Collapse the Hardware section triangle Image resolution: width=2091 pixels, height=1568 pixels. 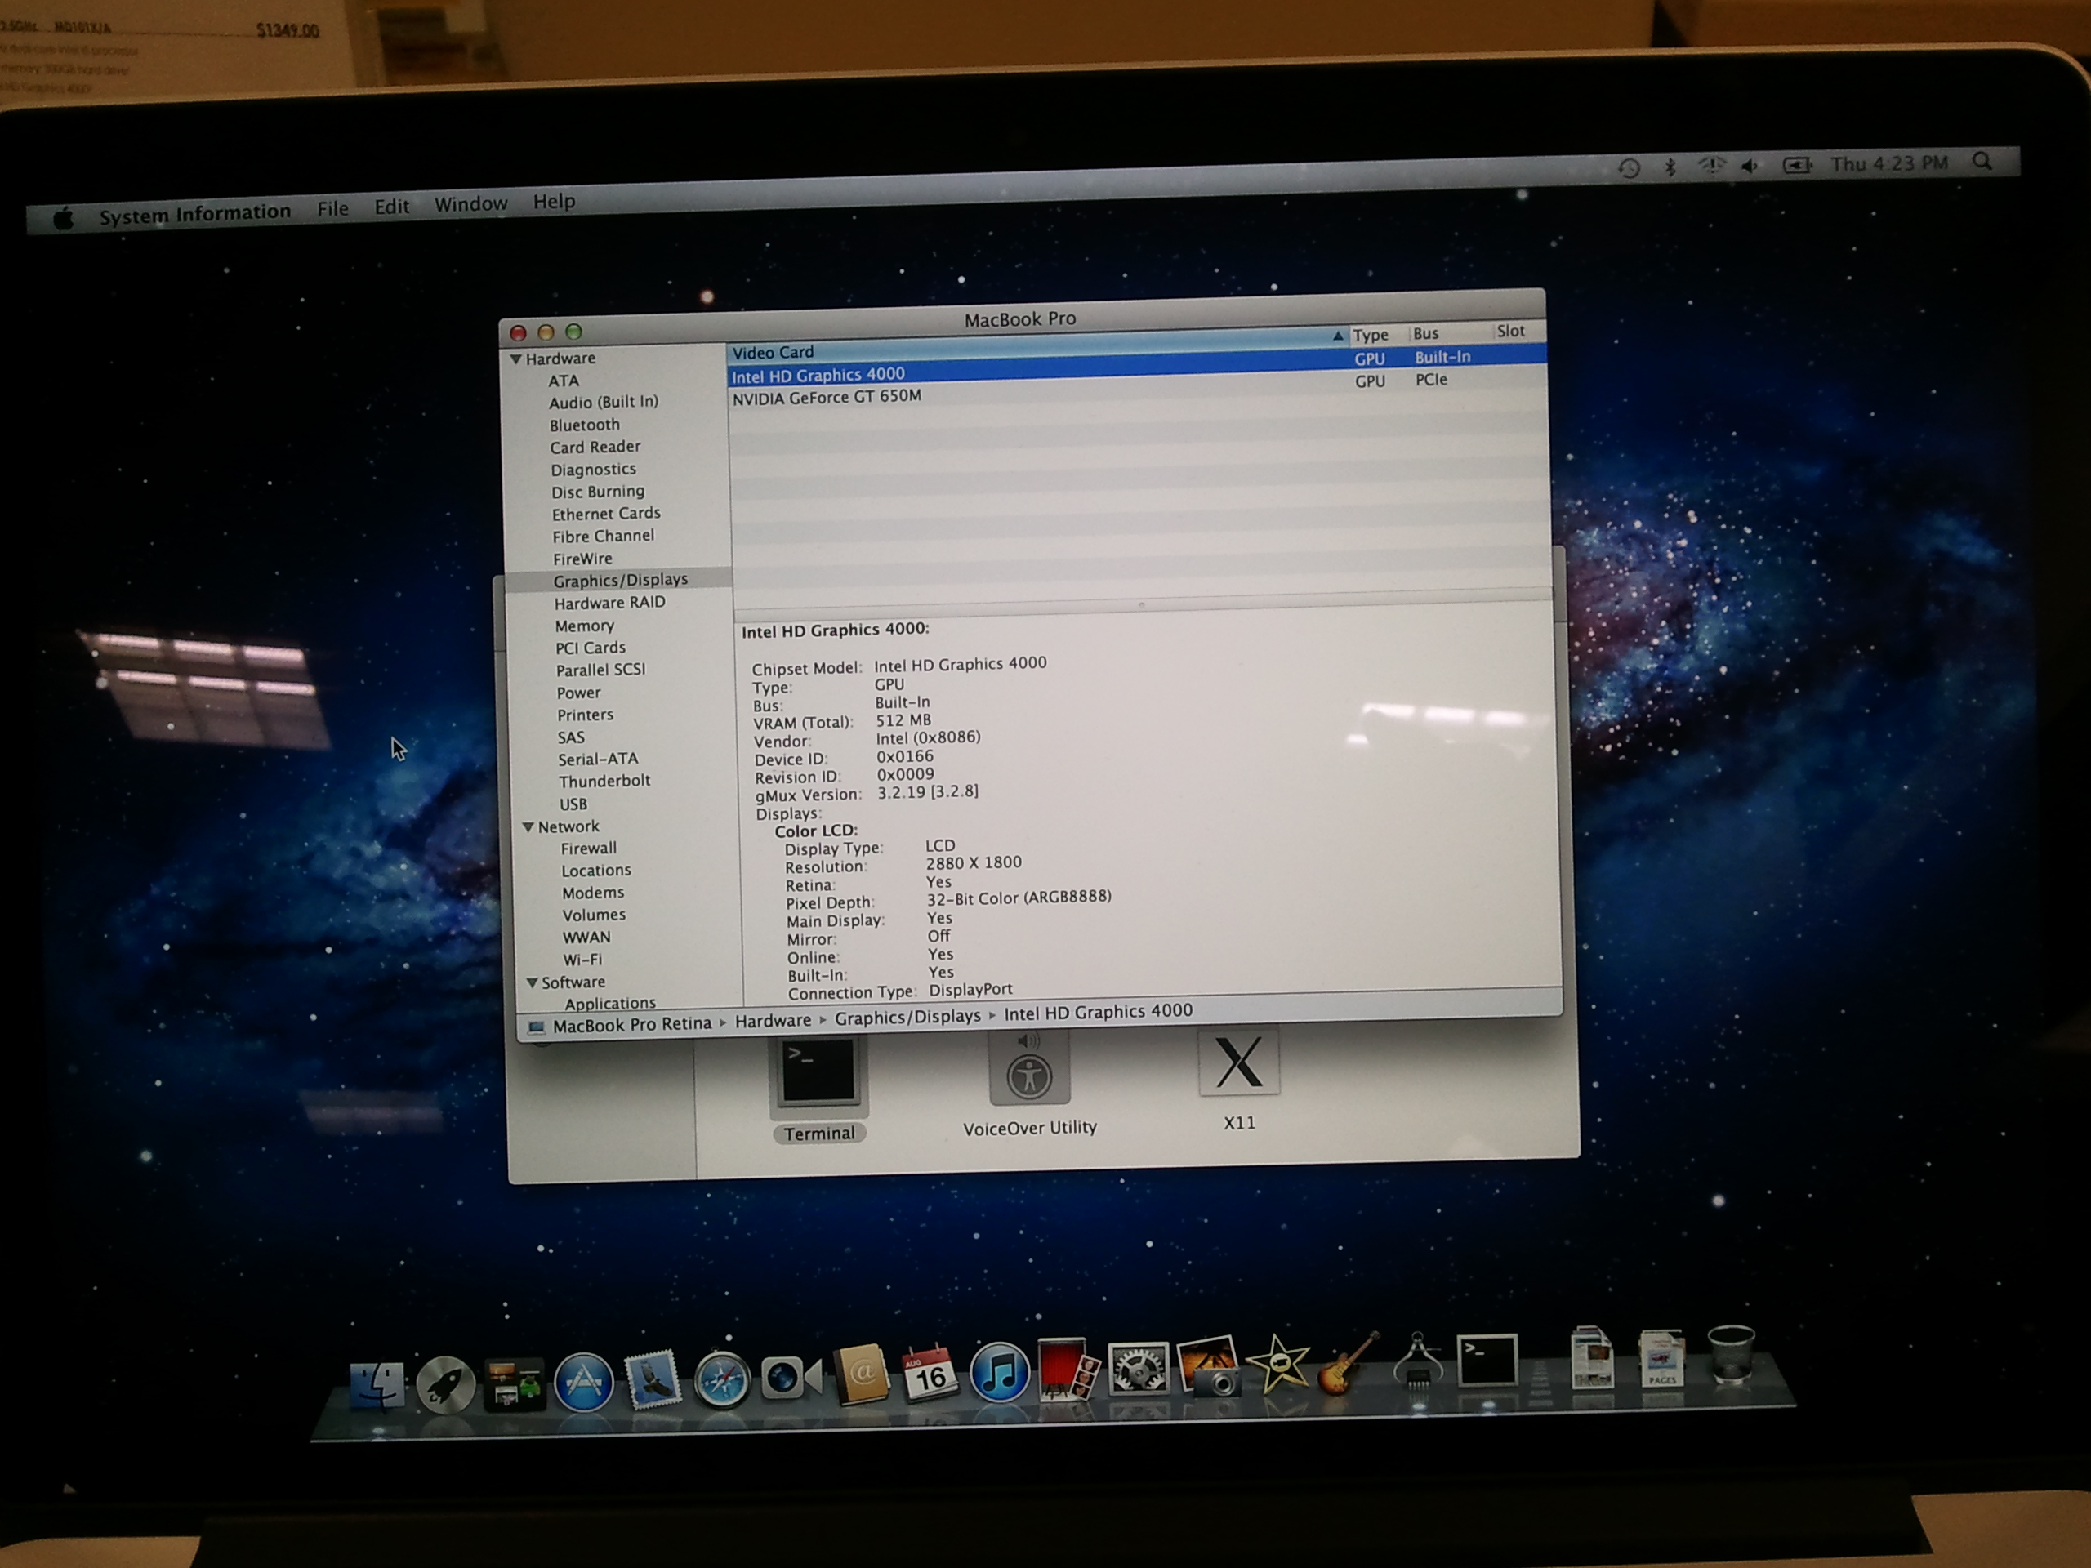coord(516,359)
